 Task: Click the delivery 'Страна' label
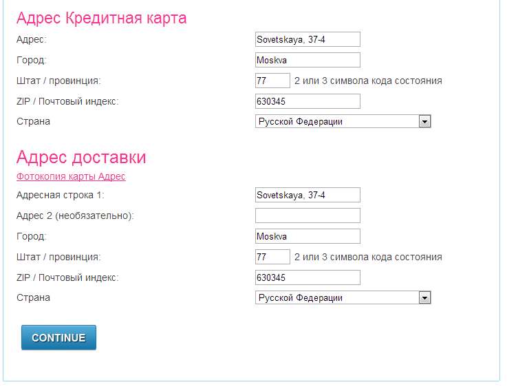33,297
